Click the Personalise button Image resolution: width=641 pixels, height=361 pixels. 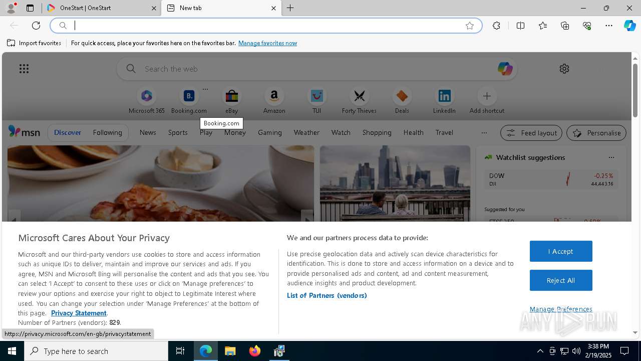pyautogui.click(x=596, y=133)
